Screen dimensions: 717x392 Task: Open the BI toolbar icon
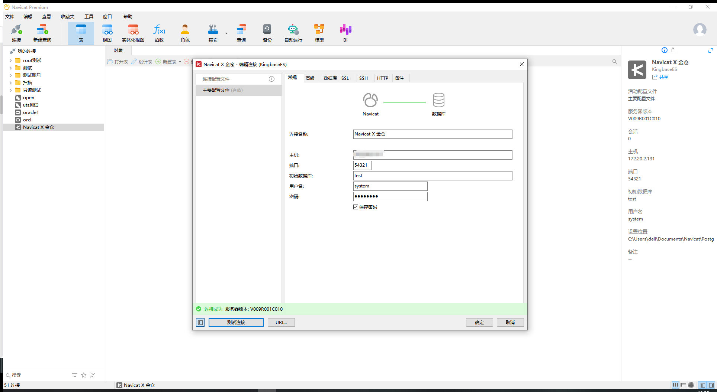[x=345, y=33]
